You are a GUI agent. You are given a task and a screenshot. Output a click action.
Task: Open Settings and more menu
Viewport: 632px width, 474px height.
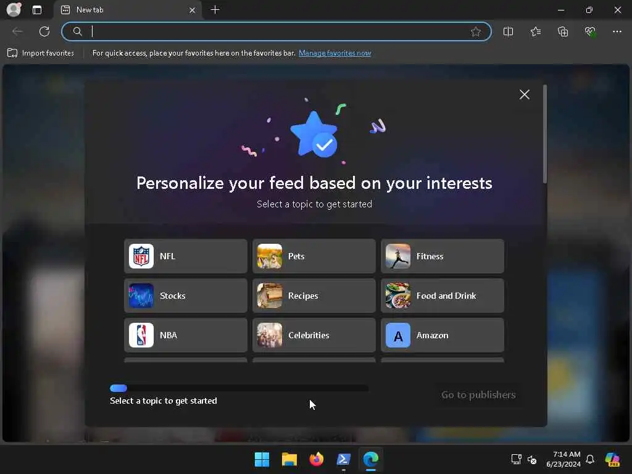click(x=617, y=31)
